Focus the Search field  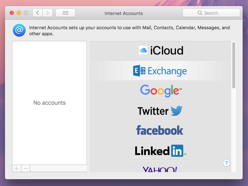[x=211, y=13]
